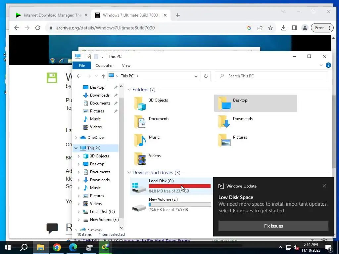
Task: Click Fix issues in Windows Update notification
Action: [273, 226]
